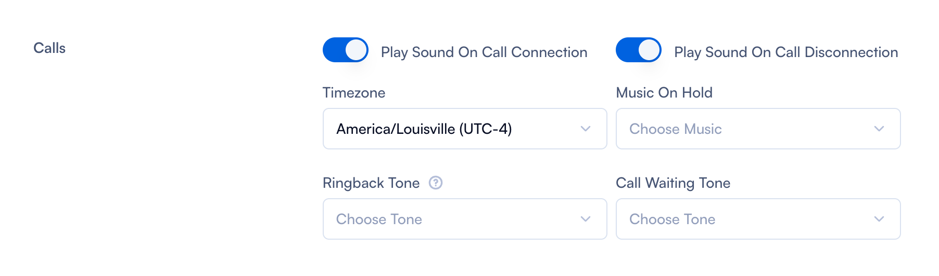The width and height of the screenshot is (939, 276).
Task: Click the Call Waiting Tone field label
Action: [x=673, y=183]
